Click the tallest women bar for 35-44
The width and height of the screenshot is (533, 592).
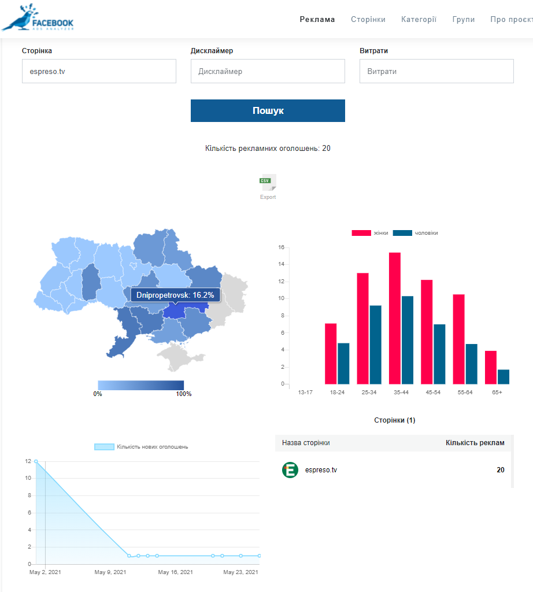click(x=395, y=318)
